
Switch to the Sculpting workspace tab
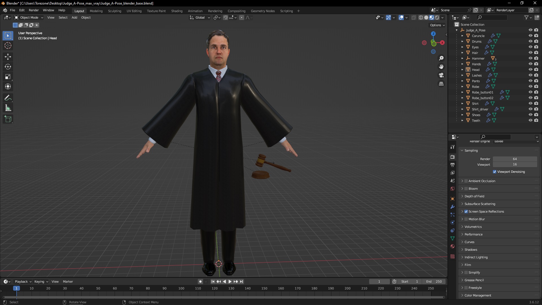point(115,11)
